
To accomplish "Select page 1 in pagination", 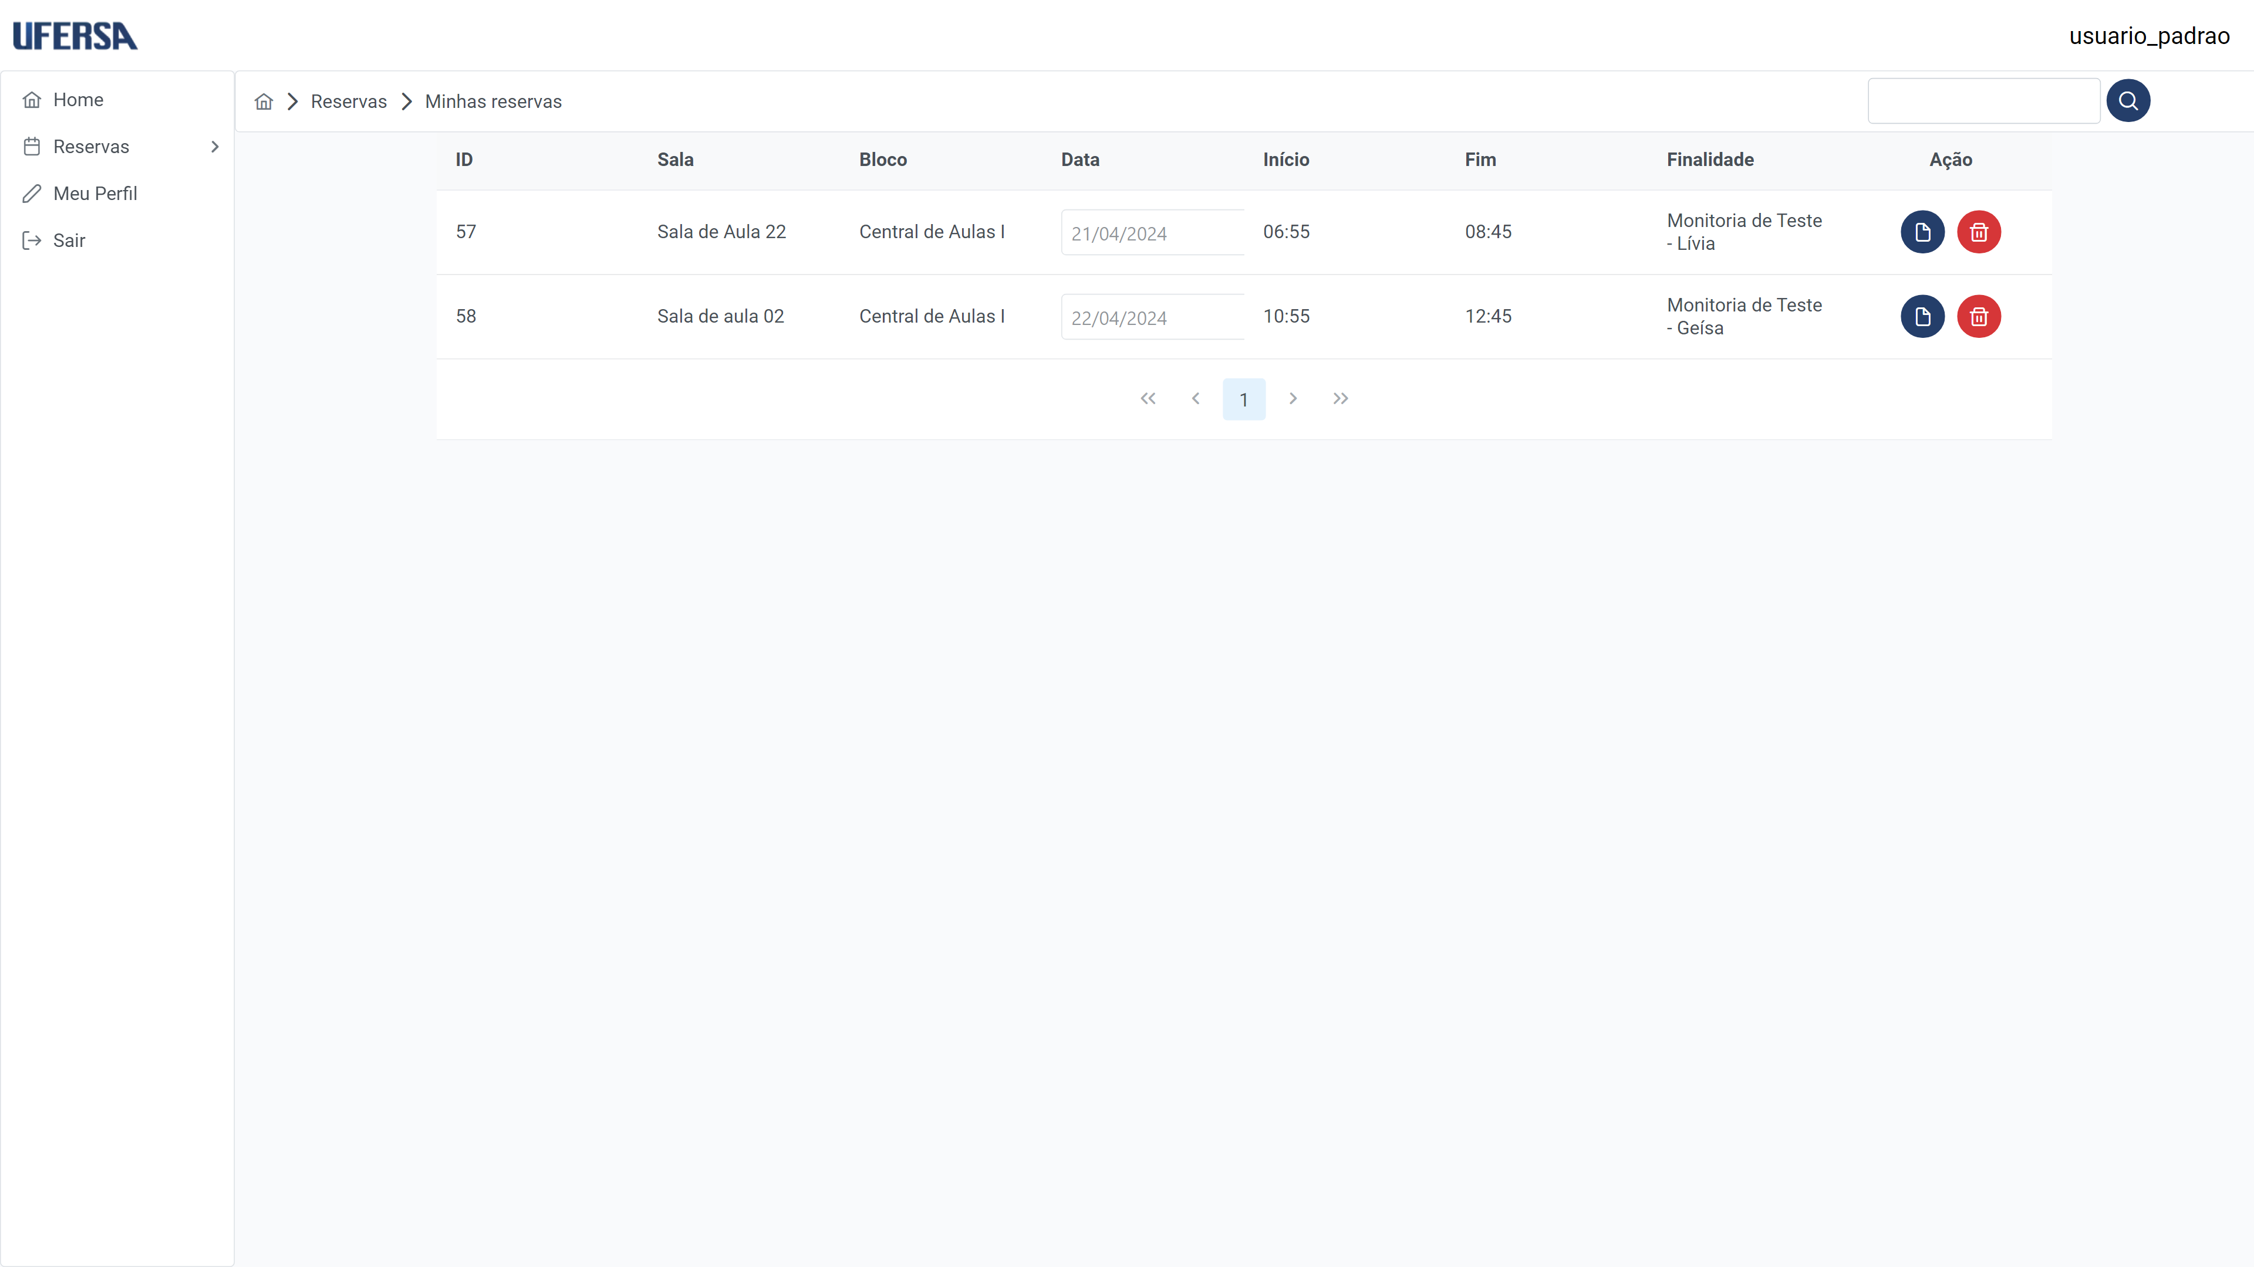I will 1243,399.
